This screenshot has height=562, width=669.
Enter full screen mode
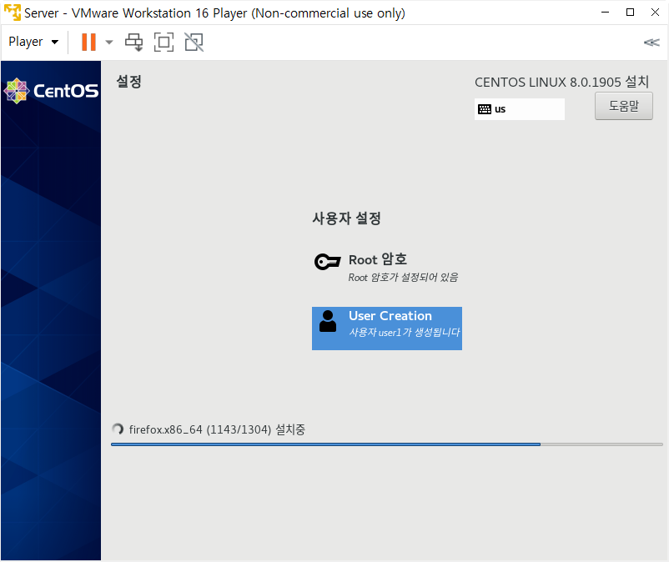point(163,42)
